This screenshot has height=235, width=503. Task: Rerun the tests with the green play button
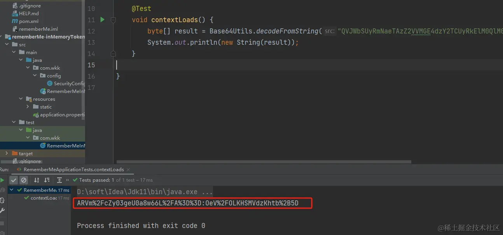coord(2,180)
